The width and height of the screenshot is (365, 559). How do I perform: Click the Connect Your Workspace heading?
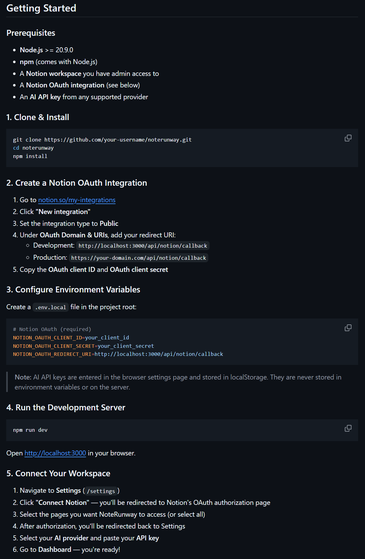[58, 473]
